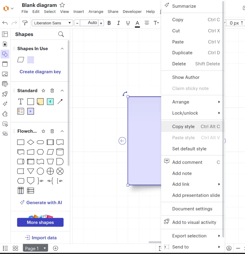Collapse the Shapes In Use section
The image size is (245, 254).
[x=62, y=48]
